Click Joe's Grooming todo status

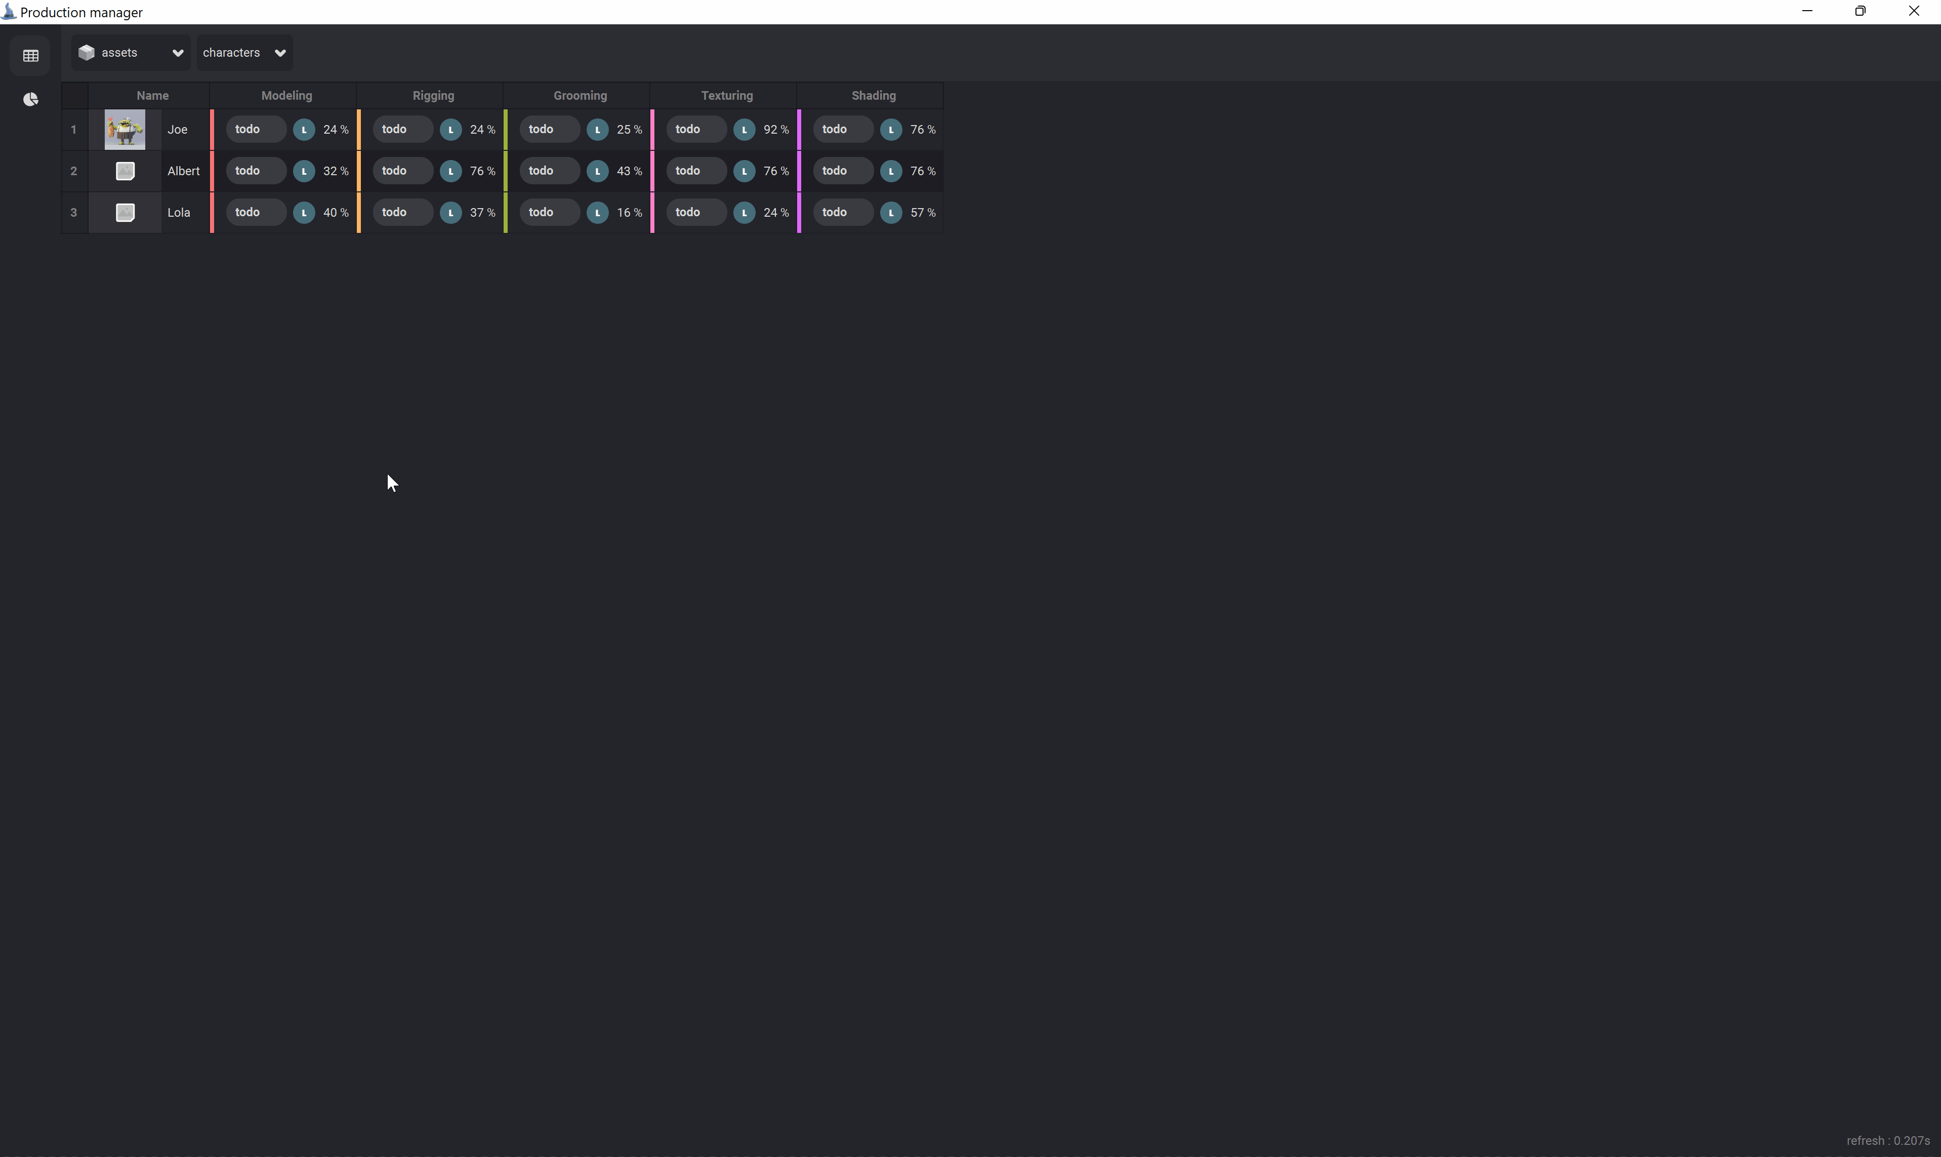click(549, 130)
